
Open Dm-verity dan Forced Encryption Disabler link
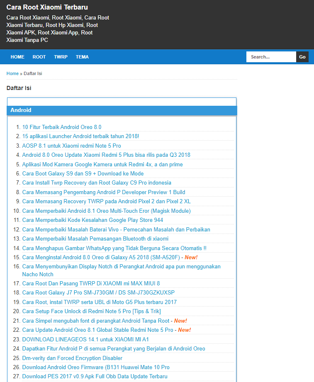pyautogui.click(x=72, y=358)
